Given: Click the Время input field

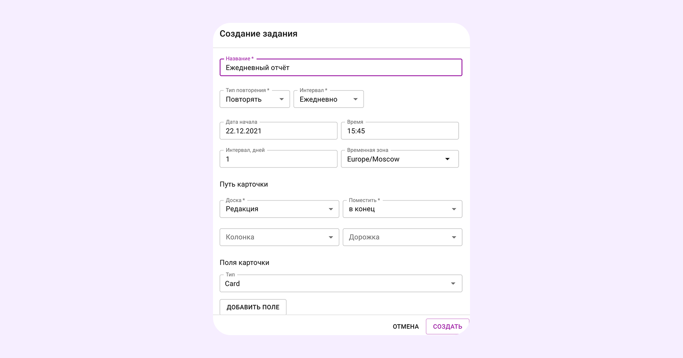Looking at the screenshot, I should pyautogui.click(x=400, y=131).
